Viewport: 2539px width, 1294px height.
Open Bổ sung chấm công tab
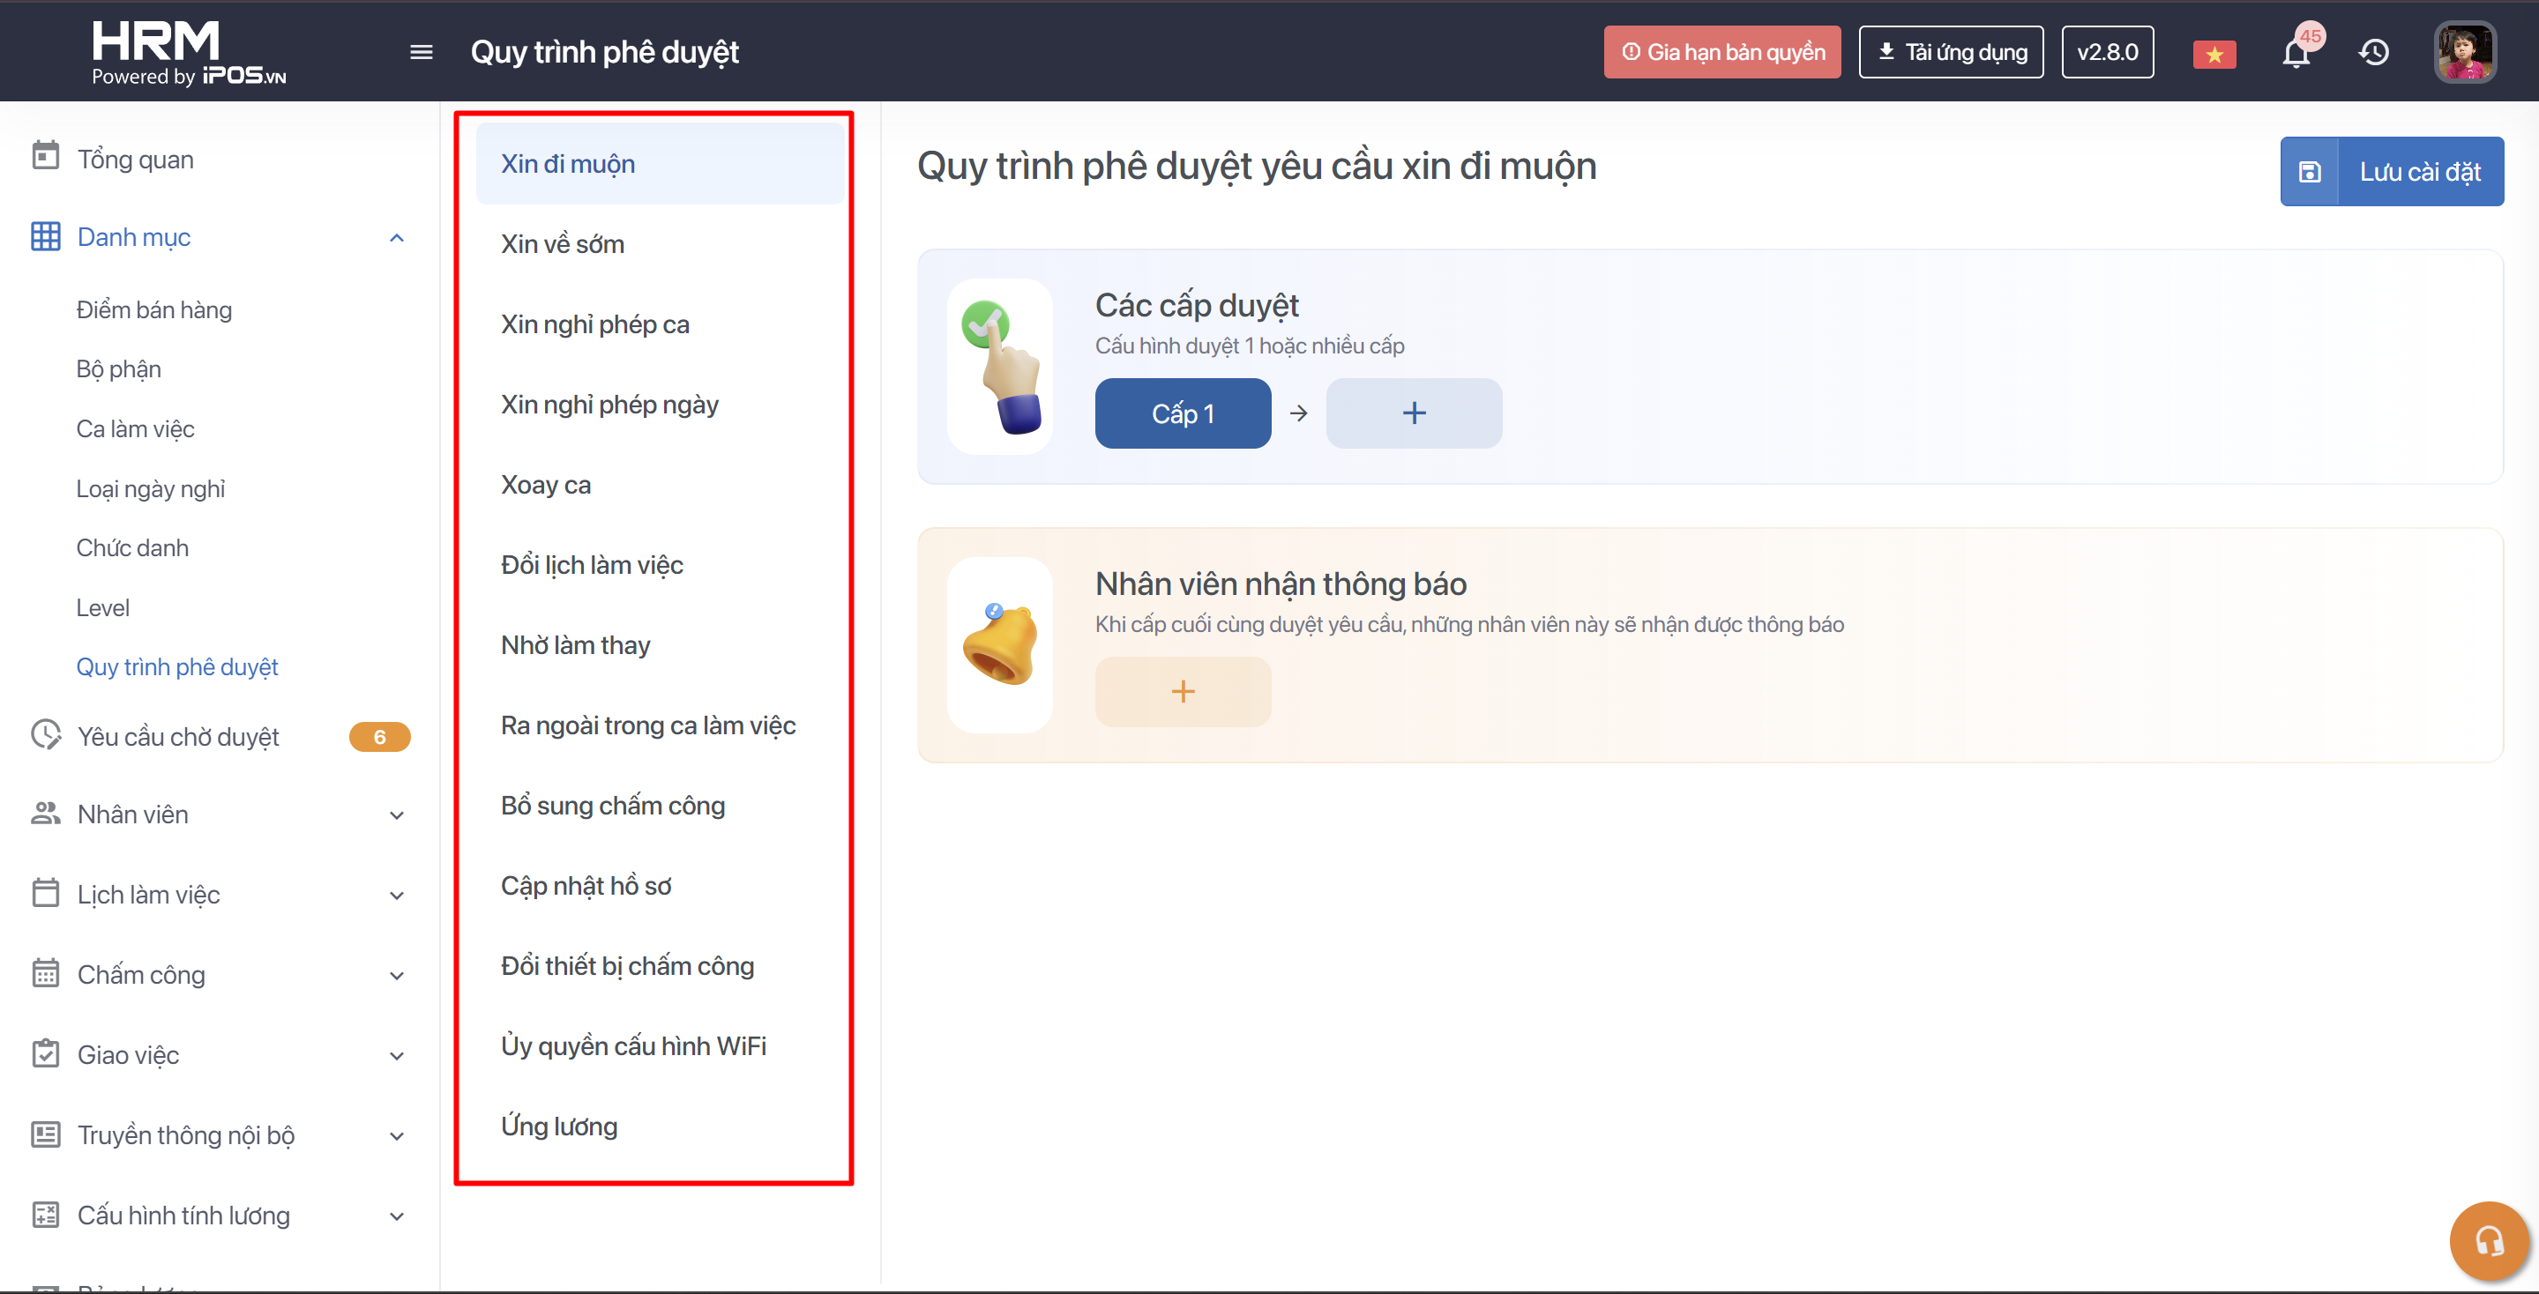click(612, 805)
